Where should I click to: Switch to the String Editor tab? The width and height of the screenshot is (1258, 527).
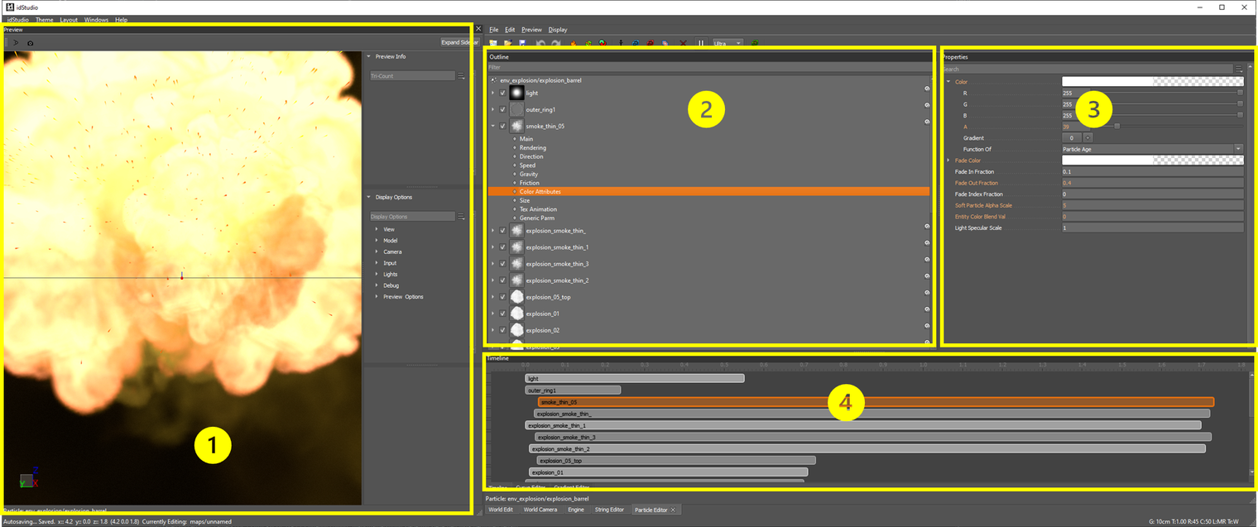(609, 510)
